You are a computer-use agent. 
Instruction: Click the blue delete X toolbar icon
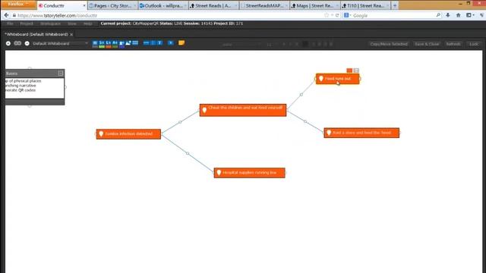(x=170, y=43)
